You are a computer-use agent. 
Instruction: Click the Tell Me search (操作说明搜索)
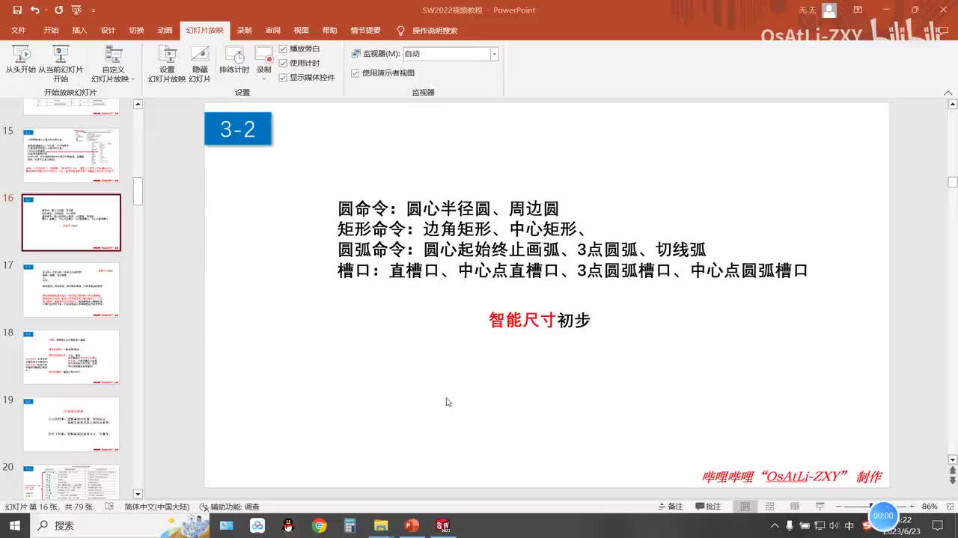[427, 31]
